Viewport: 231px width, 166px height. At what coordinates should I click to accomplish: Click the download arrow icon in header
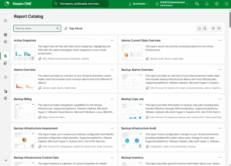(130, 4)
